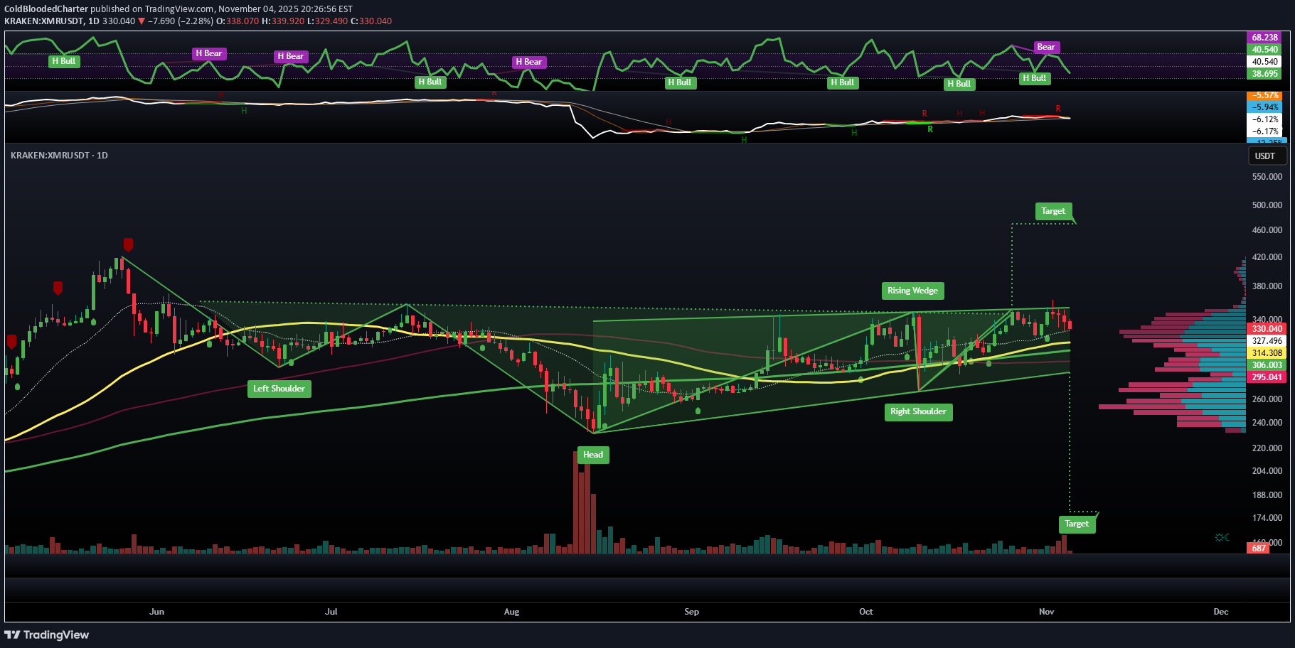Click the Rising Wedge annotation label
Image resolution: width=1295 pixels, height=648 pixels.
(912, 291)
